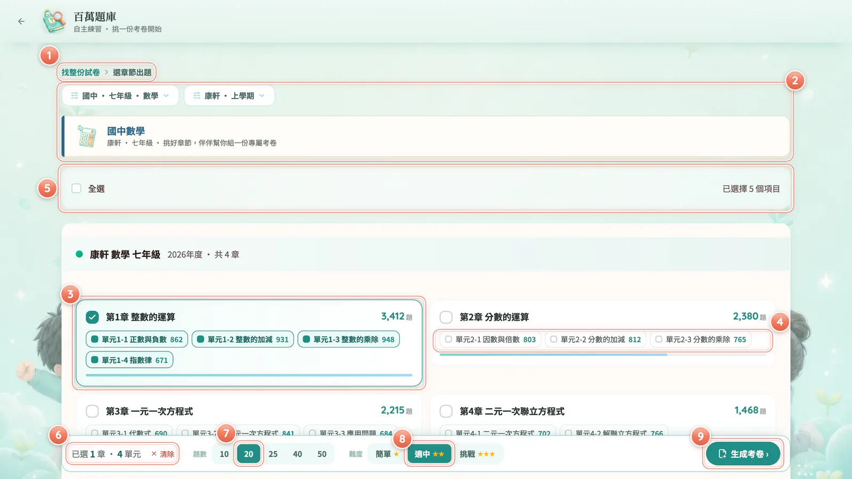852x479 pixels.
Task: Click the 2,380 題 count
Action: point(750,317)
